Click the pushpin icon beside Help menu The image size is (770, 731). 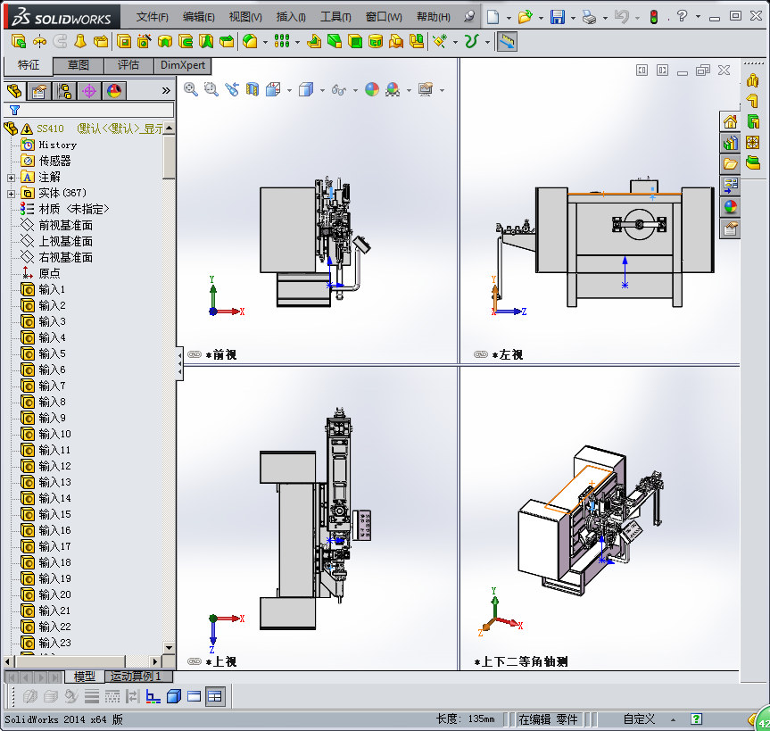pyautogui.click(x=469, y=17)
